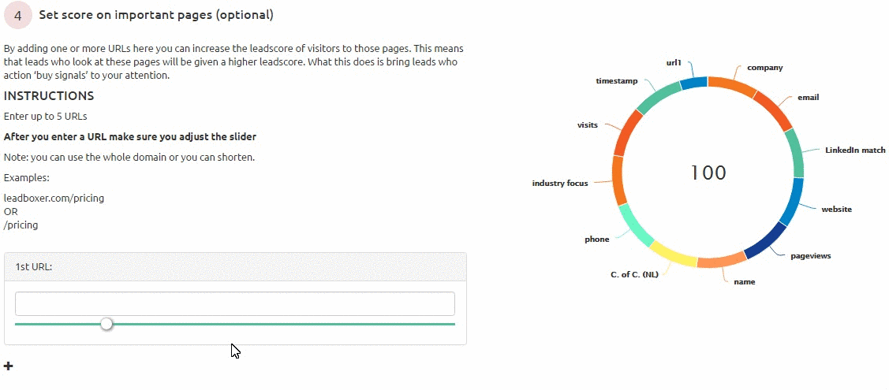Click the phone segment of the chart
The height and width of the screenshot is (390, 889).
point(635,225)
